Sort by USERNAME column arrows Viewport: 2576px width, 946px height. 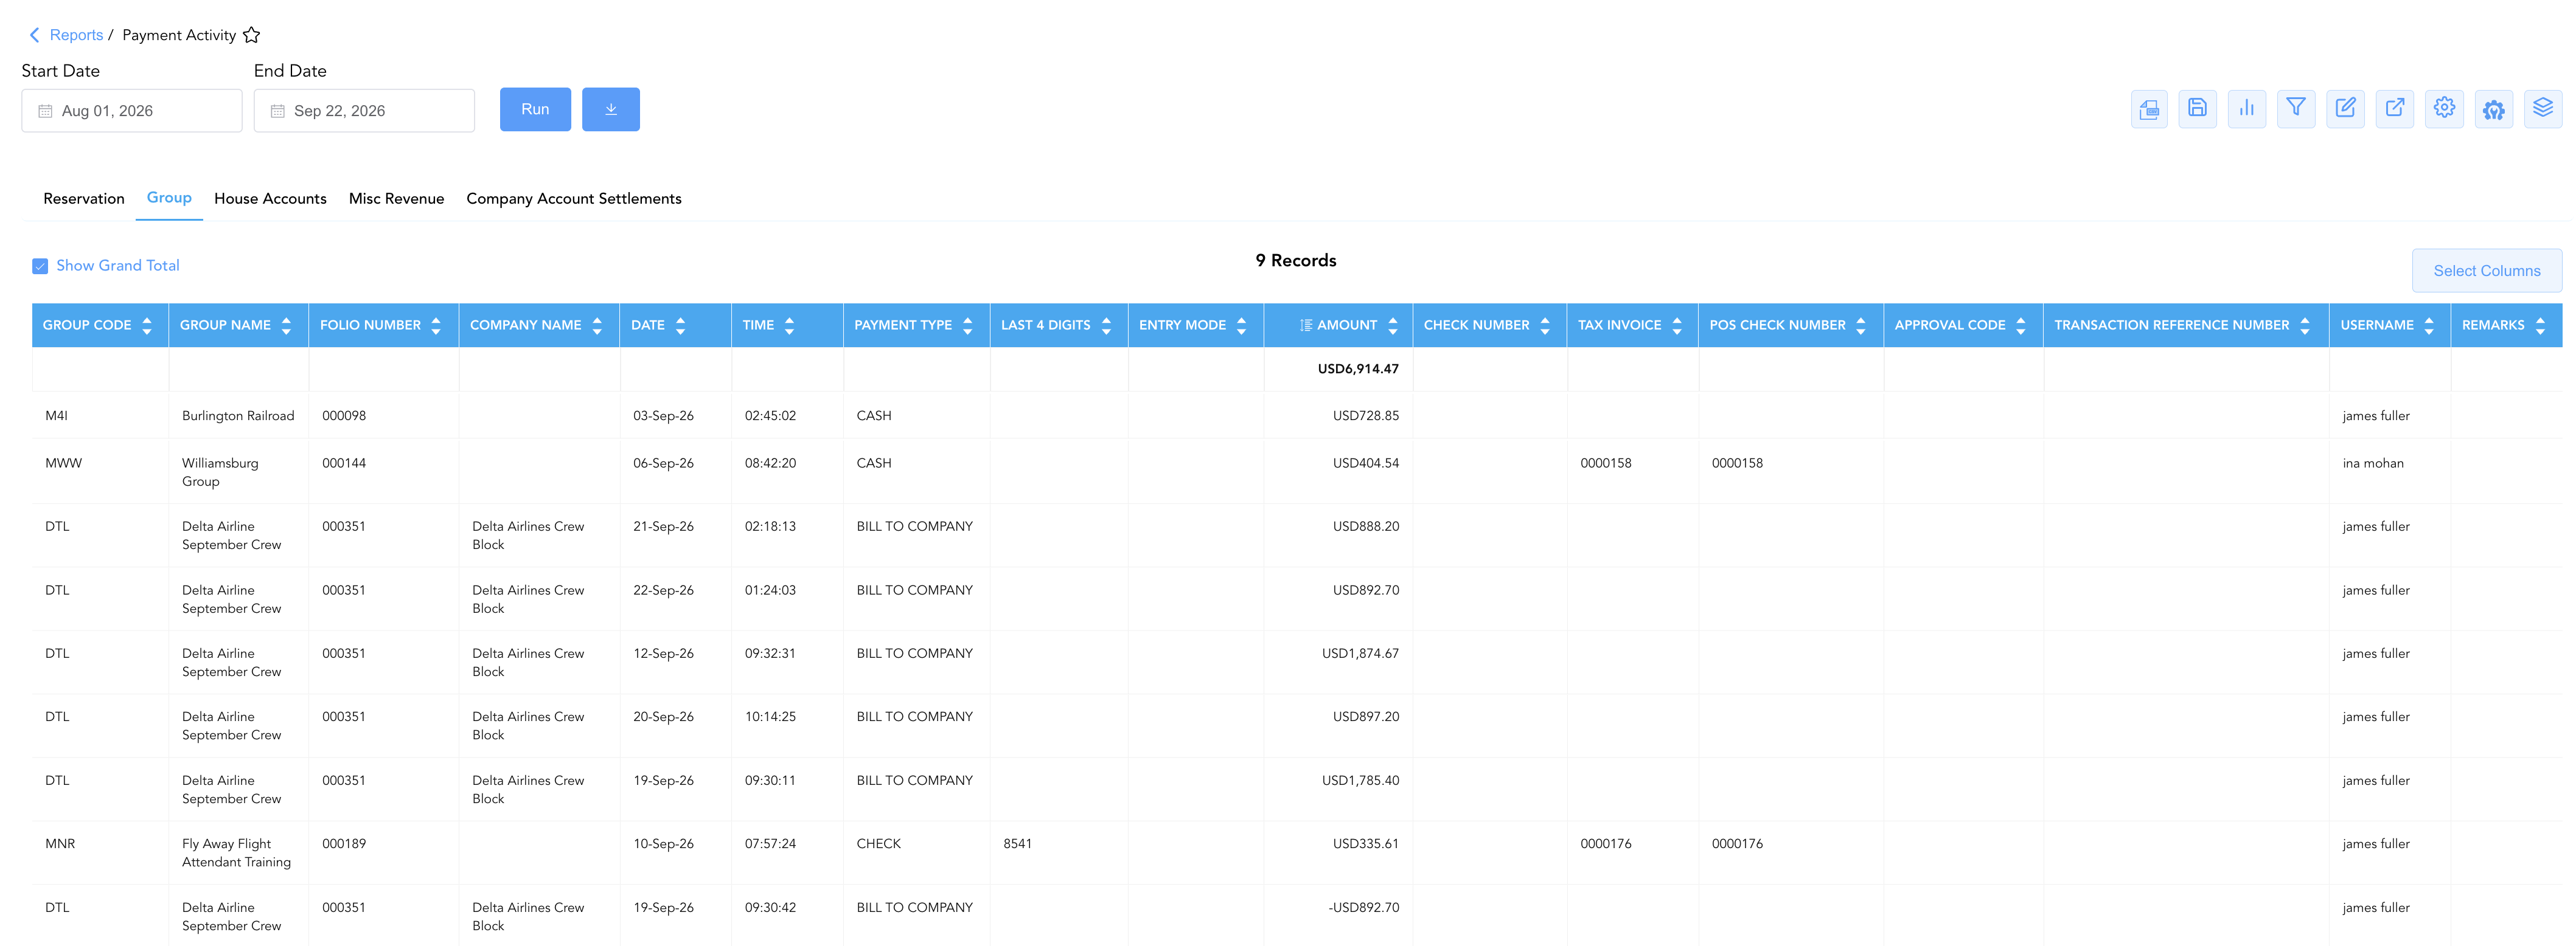(2429, 326)
